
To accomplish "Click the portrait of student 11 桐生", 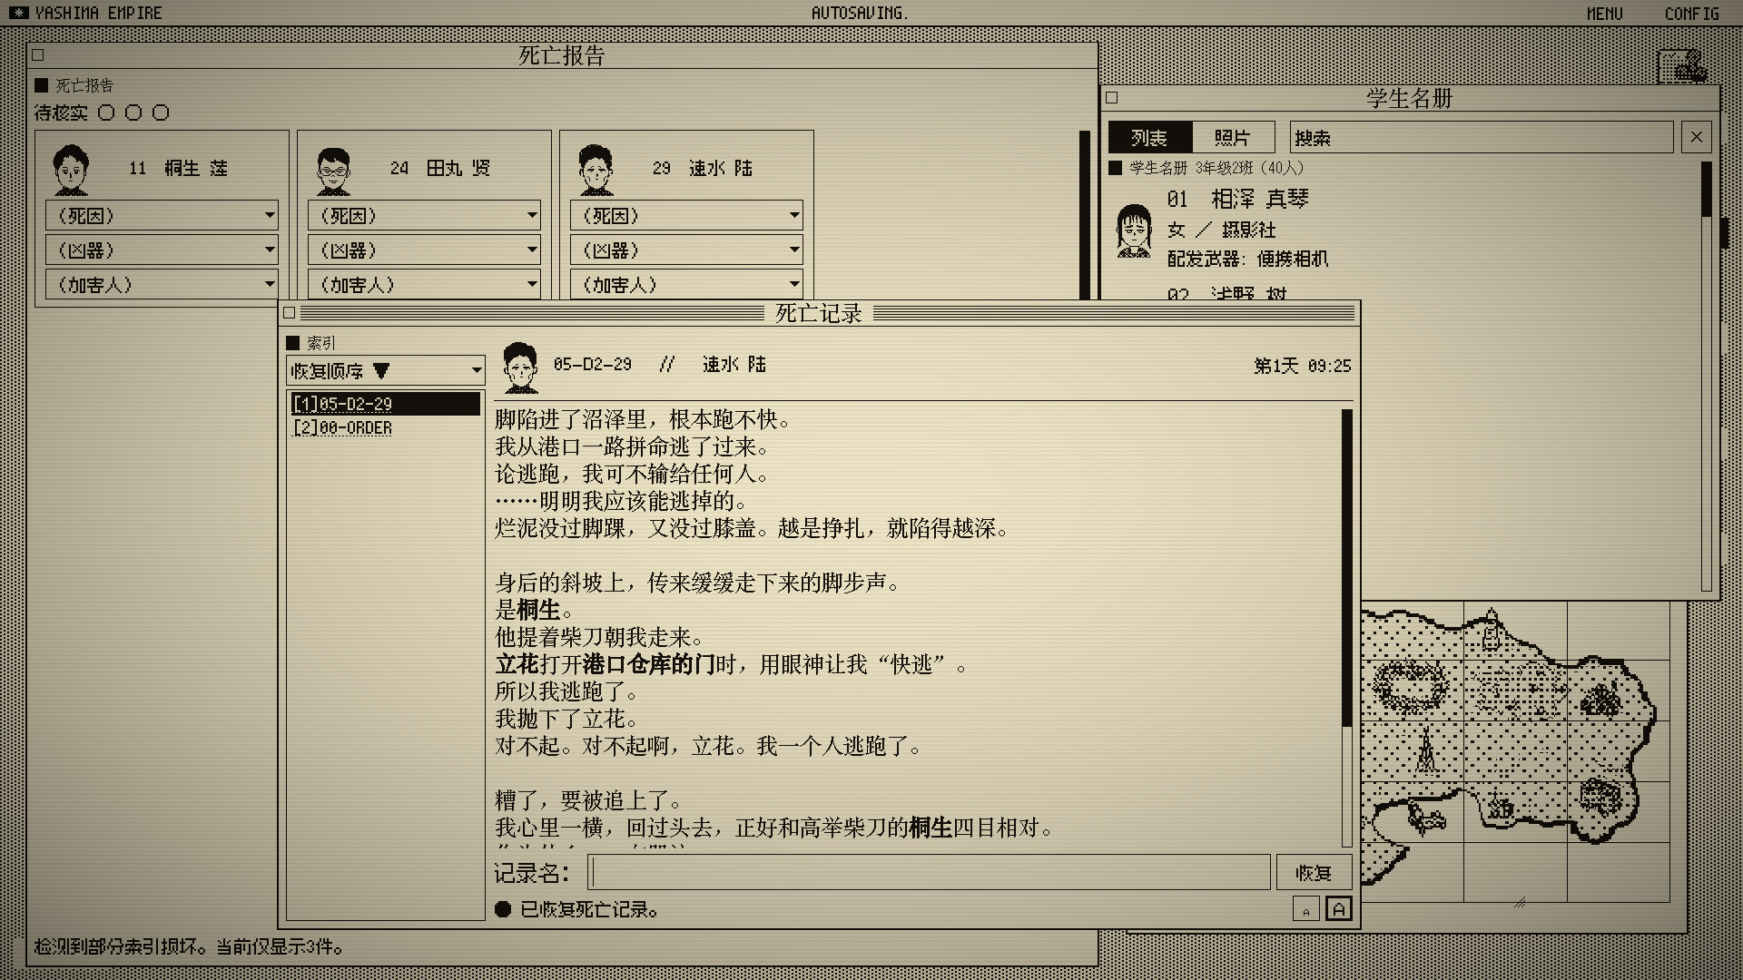I will [71, 170].
